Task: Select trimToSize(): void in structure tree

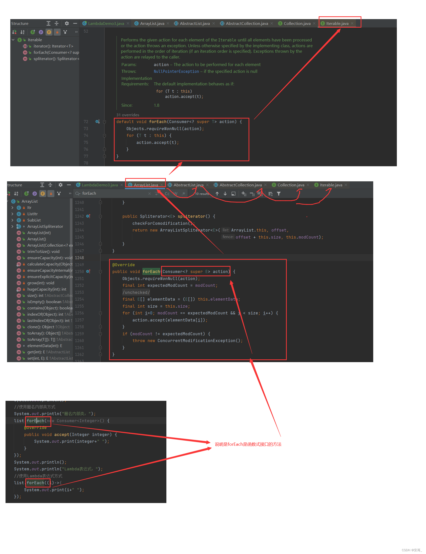Action: coord(38,252)
